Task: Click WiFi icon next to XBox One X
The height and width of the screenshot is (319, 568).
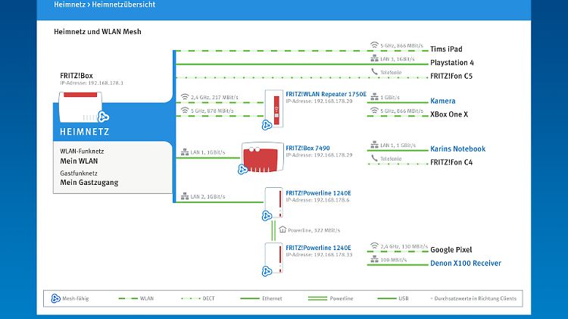Action: pos(374,110)
